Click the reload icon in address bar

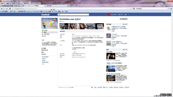tap(131, 9)
